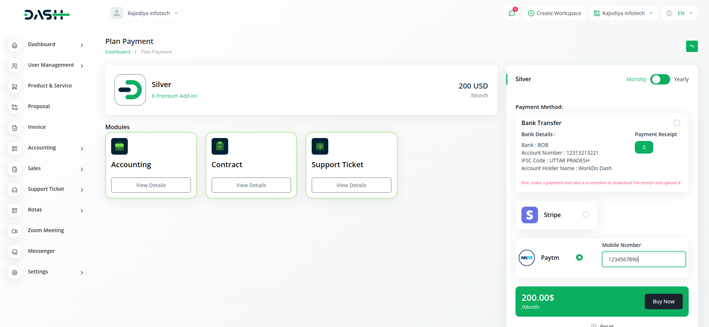Toggle Monthly/Yearly billing switch
Screen dimensions: 709x327
(660, 79)
